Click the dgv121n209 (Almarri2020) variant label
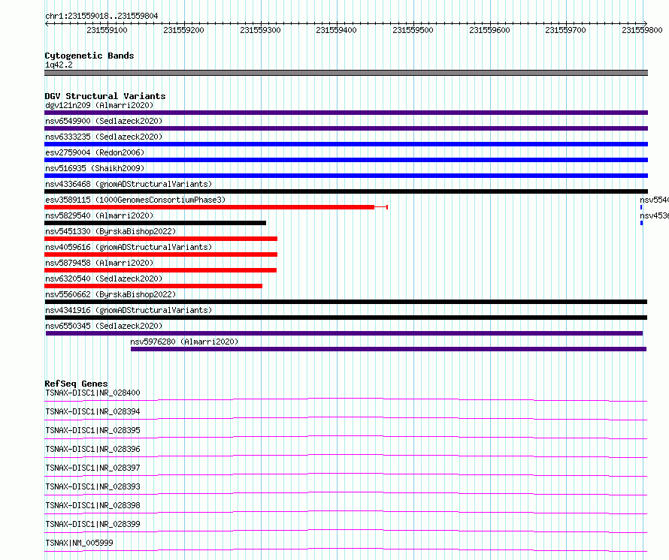 (99, 105)
